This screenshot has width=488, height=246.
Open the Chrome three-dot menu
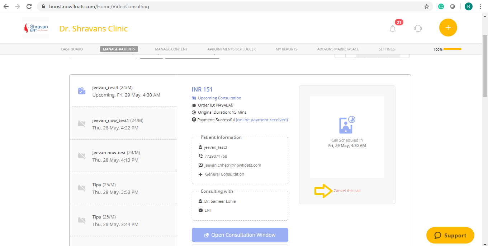pyautogui.click(x=480, y=6)
